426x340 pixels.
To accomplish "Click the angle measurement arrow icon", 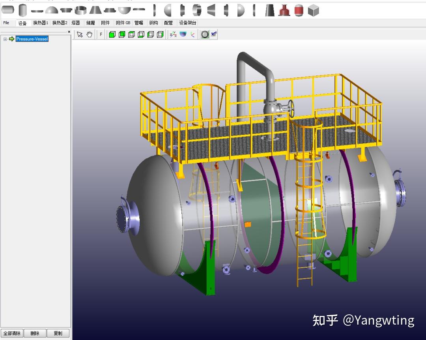I will pos(192,34).
